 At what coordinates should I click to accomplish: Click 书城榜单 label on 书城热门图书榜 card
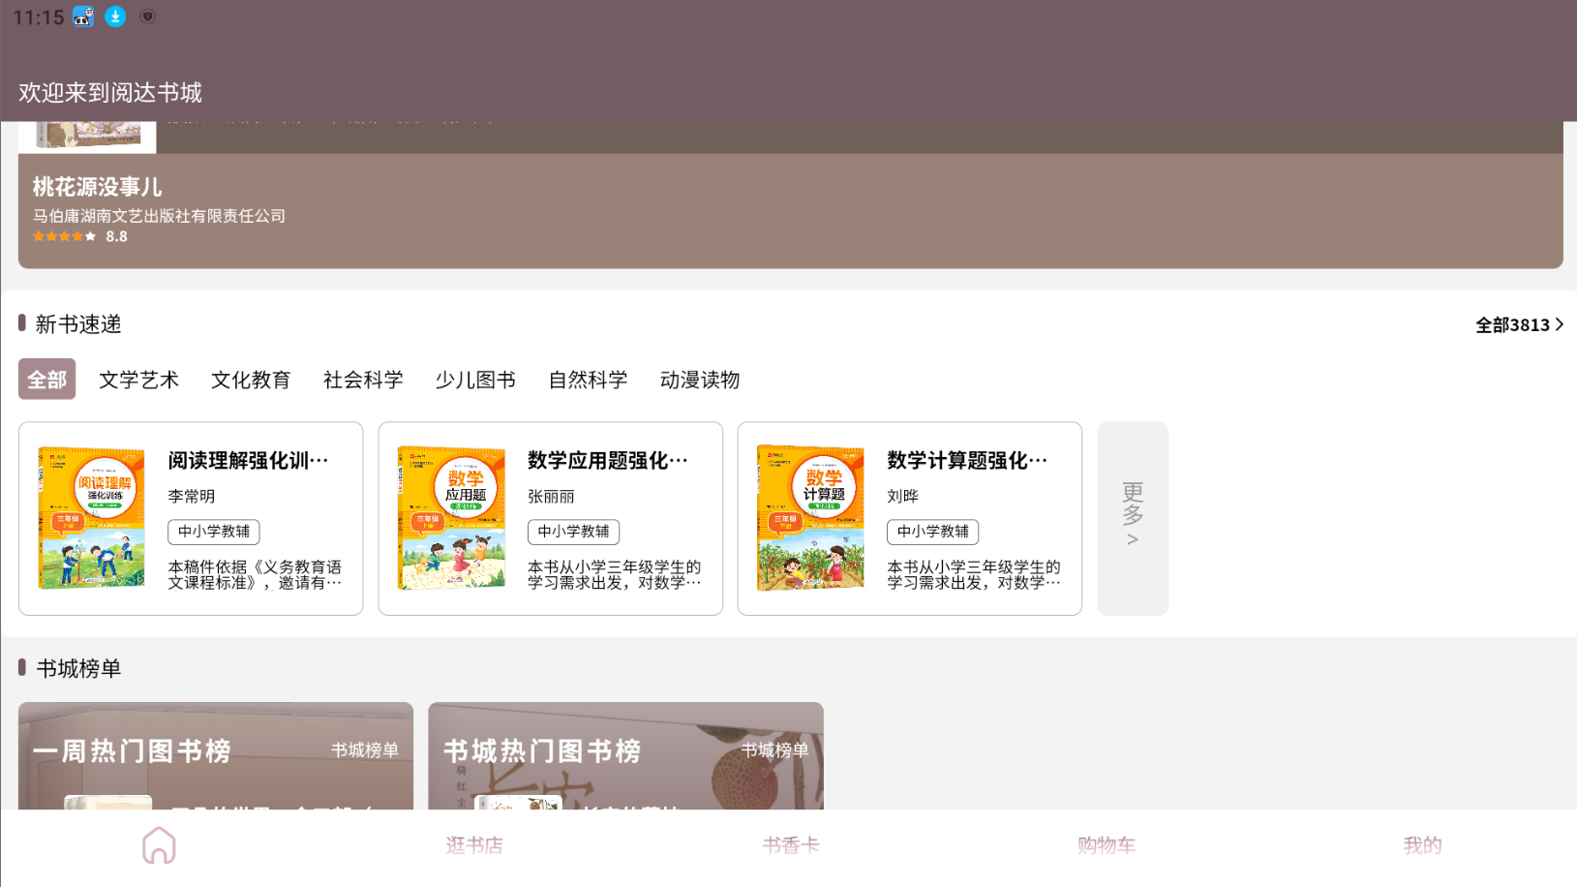point(774,750)
